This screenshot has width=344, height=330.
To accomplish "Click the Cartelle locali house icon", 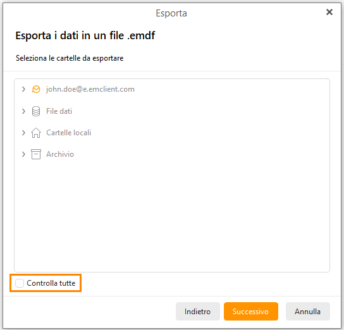I will point(36,133).
